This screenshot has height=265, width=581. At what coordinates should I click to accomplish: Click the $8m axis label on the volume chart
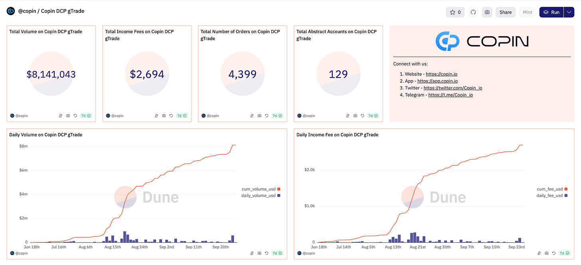point(24,146)
